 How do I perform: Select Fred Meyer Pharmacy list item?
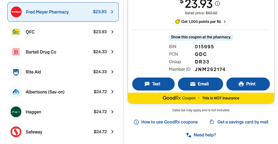[x=63, y=12]
